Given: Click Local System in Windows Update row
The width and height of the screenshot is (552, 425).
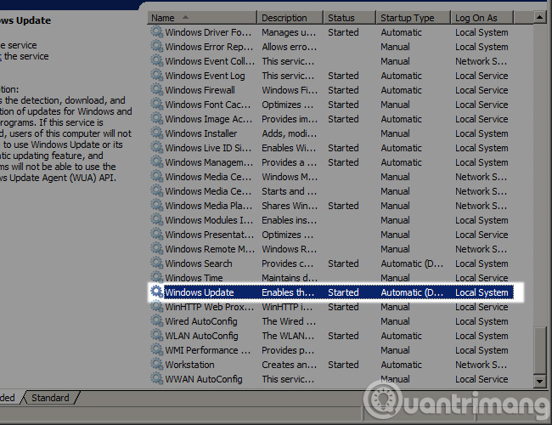Looking at the screenshot, I should pos(482,292).
